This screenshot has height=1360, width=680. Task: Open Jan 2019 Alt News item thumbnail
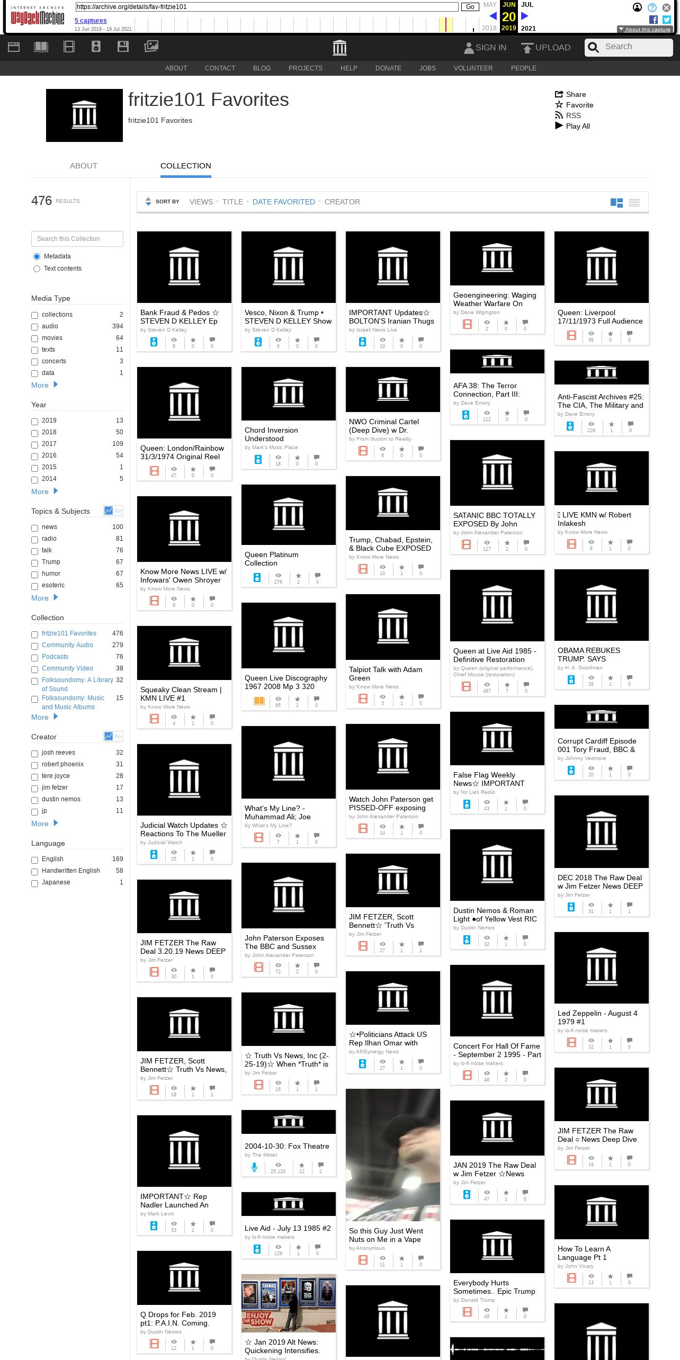click(289, 1303)
